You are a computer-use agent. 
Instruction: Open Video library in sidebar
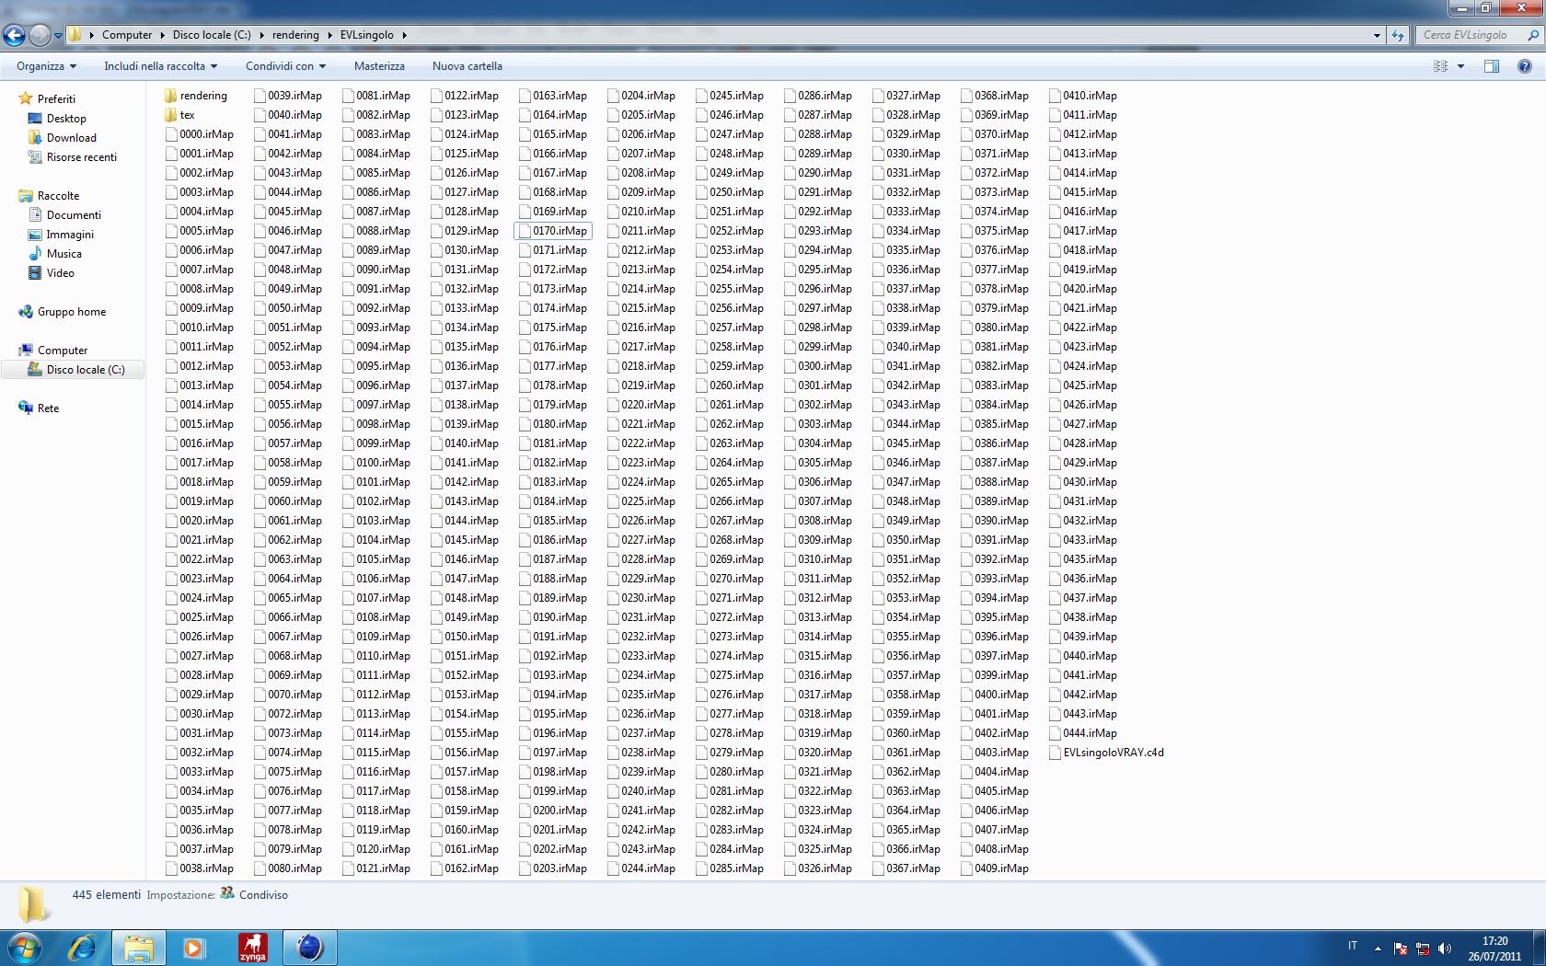(60, 273)
